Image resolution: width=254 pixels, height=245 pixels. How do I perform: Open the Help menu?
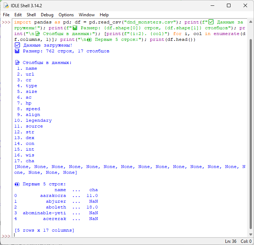click(x=104, y=15)
